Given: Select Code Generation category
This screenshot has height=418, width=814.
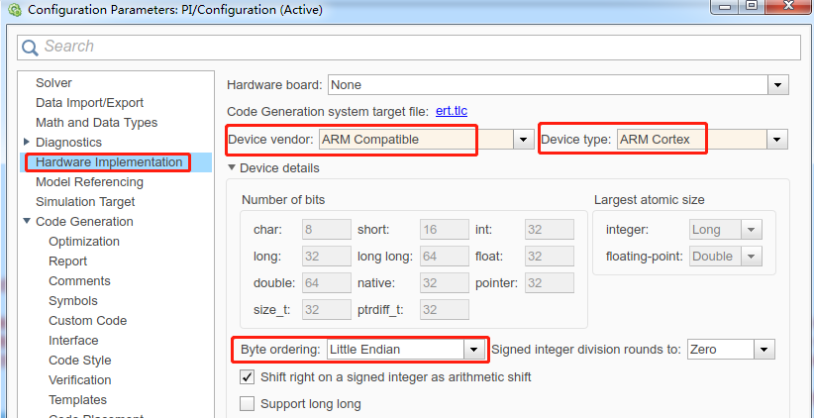Looking at the screenshot, I should pyautogui.click(x=84, y=222).
